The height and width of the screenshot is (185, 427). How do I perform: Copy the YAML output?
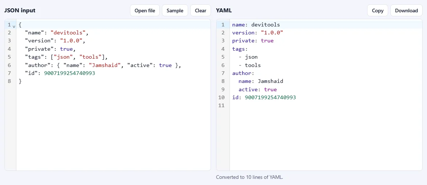point(378,10)
